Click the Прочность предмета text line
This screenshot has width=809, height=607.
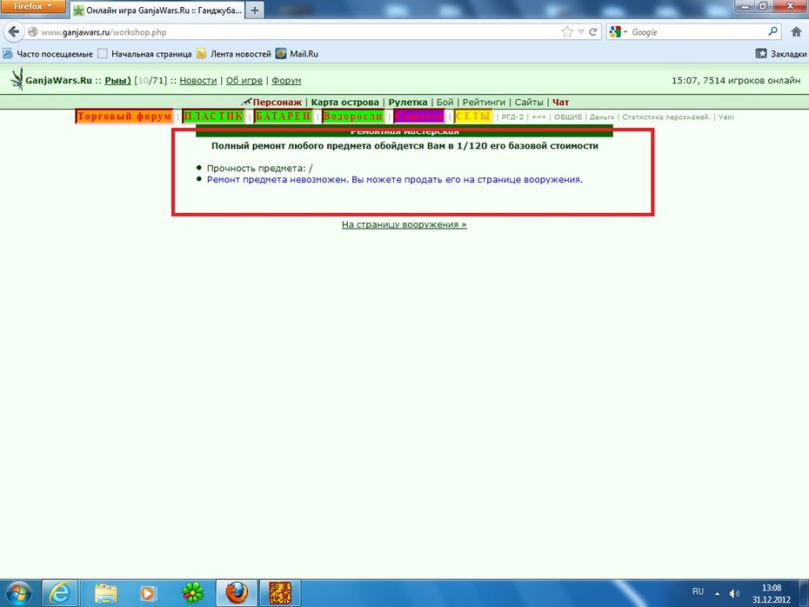click(x=259, y=168)
